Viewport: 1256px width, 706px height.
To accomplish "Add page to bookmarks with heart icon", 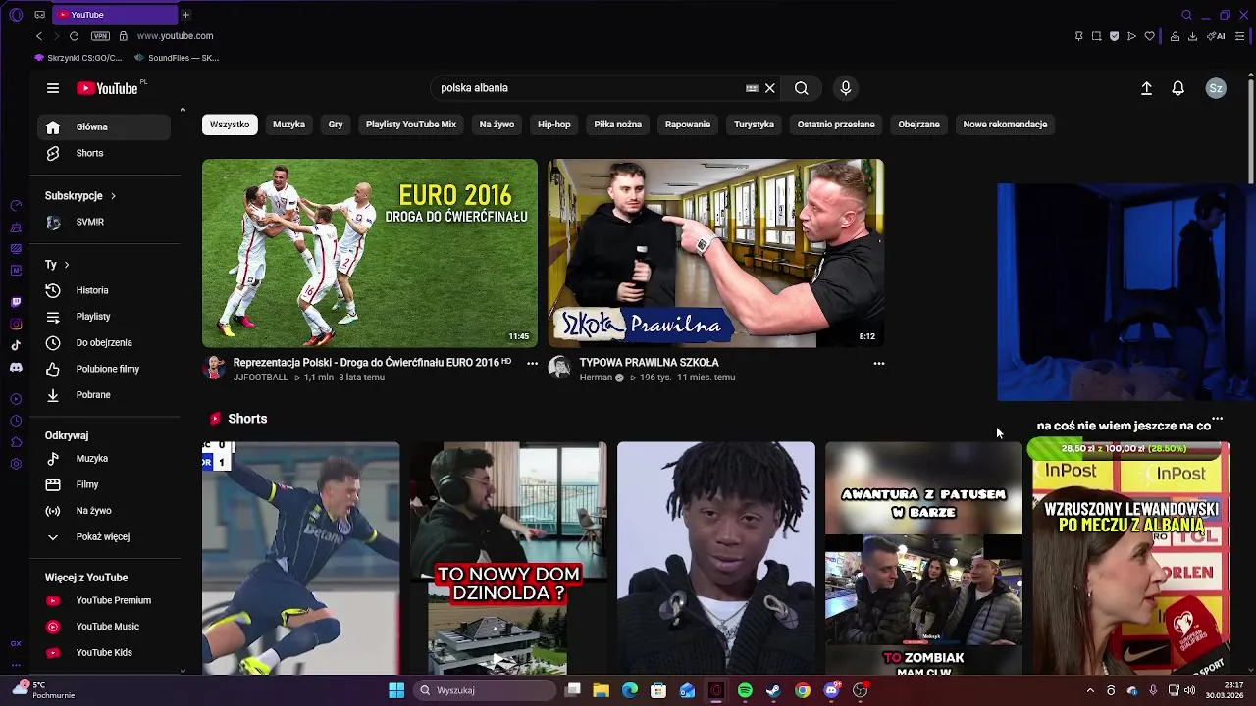I will 1150,36.
